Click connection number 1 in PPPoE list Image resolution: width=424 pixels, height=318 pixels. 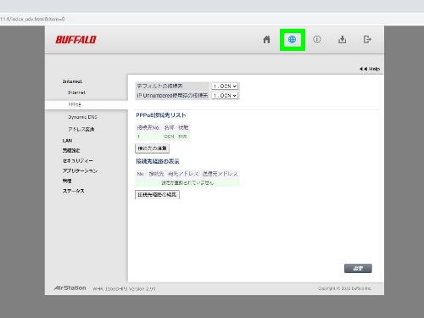[x=138, y=137]
